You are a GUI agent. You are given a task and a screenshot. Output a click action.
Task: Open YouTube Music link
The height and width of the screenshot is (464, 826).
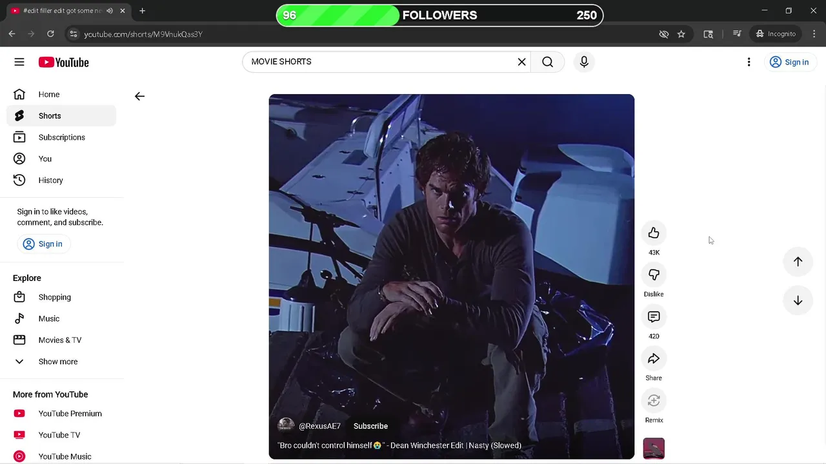click(61, 456)
